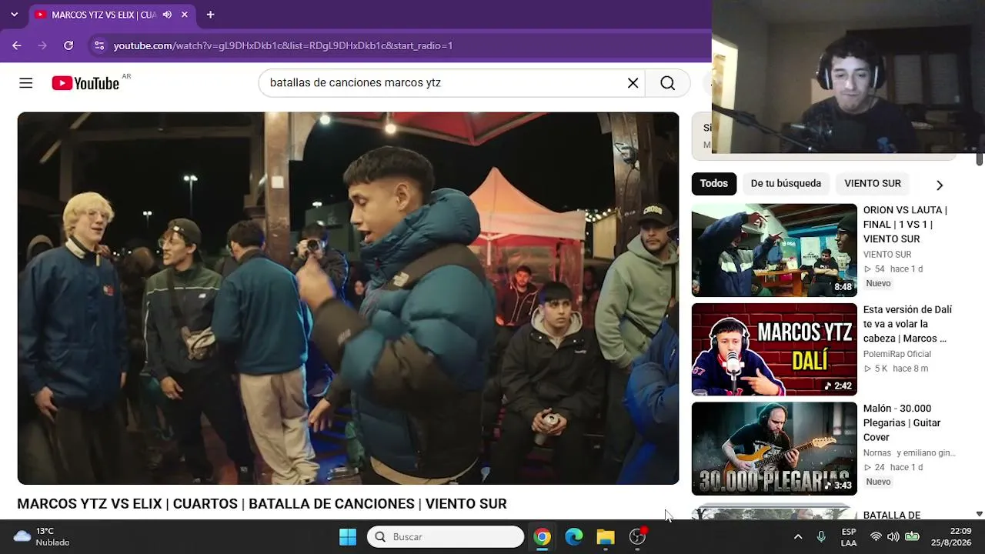The image size is (985, 554).
Task: Open the weather widget showing 13°C Nublado
Action: coord(42,537)
